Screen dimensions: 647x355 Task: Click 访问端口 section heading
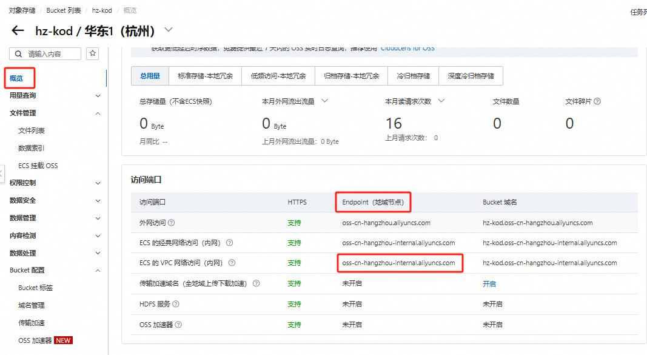tap(146, 180)
